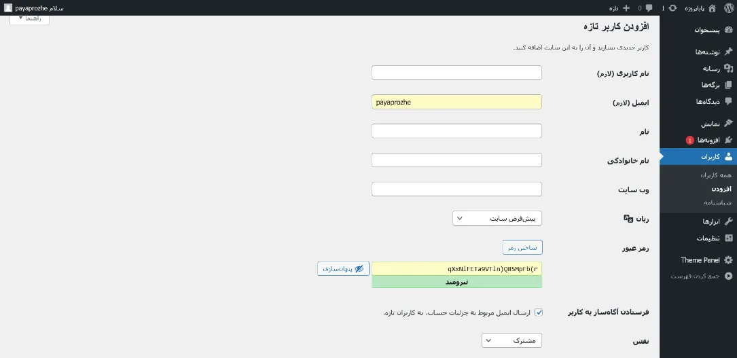Toggle password visibility with پنهان‌سازی button

tap(343, 269)
